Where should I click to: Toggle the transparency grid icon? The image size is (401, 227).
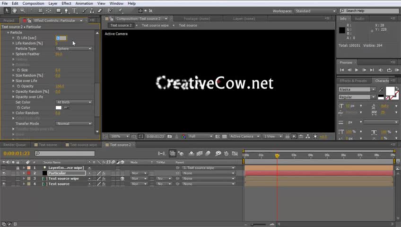pyautogui.click(x=224, y=137)
